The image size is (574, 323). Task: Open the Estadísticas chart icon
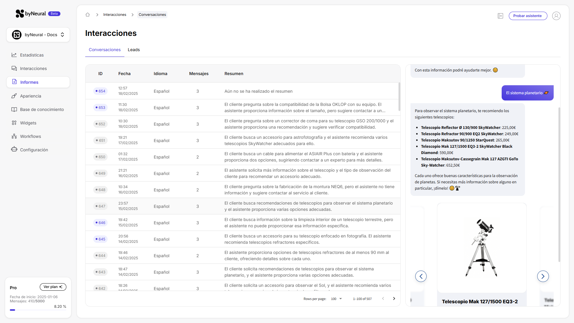[14, 55]
